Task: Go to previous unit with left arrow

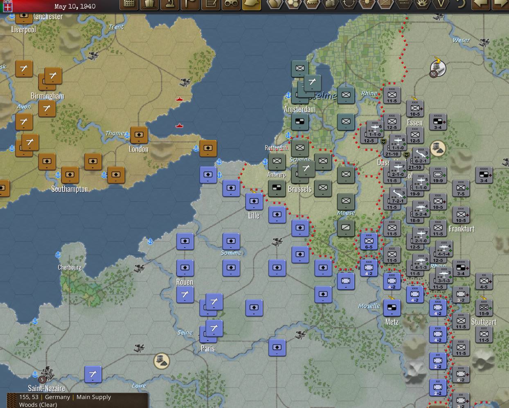Action: (x=481, y=4)
